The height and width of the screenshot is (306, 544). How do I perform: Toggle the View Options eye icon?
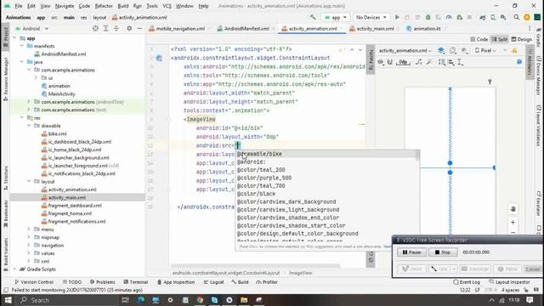pos(381,62)
